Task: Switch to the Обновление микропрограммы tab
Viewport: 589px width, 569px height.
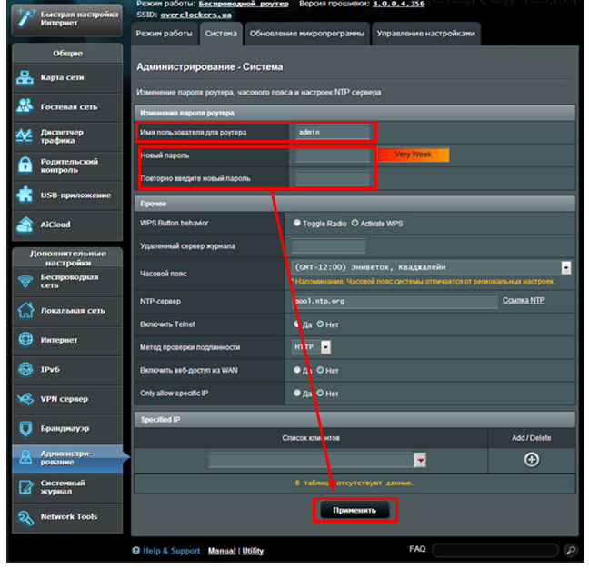Action: tap(307, 34)
